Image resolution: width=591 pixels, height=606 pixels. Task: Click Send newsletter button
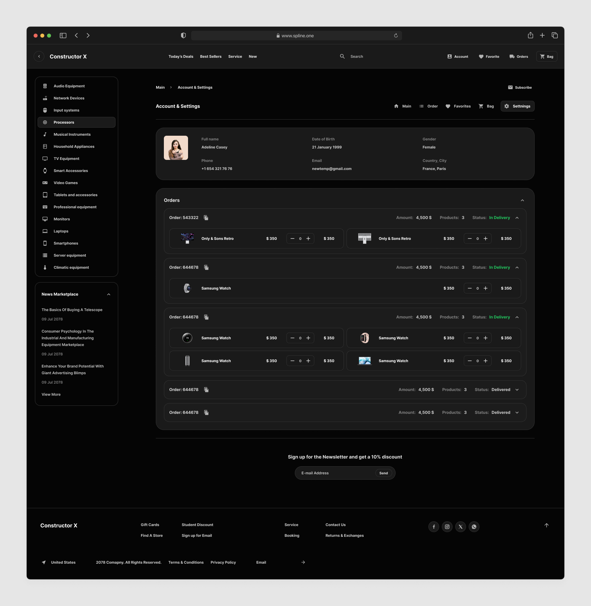click(x=383, y=473)
